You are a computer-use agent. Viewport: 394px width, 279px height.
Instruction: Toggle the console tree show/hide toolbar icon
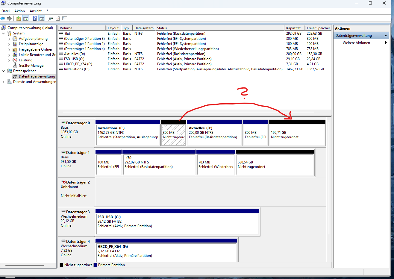pyautogui.click(x=26, y=18)
